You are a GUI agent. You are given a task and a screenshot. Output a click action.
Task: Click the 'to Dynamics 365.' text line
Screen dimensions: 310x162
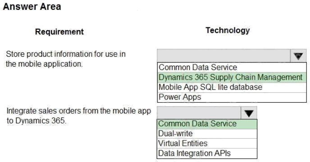click(36, 121)
